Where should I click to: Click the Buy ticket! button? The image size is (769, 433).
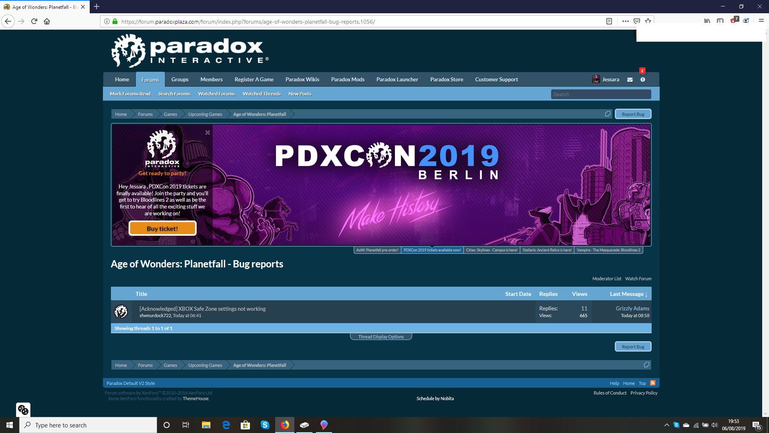(x=162, y=229)
